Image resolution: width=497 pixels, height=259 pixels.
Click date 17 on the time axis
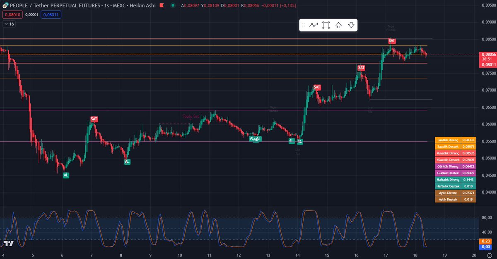[386, 256]
